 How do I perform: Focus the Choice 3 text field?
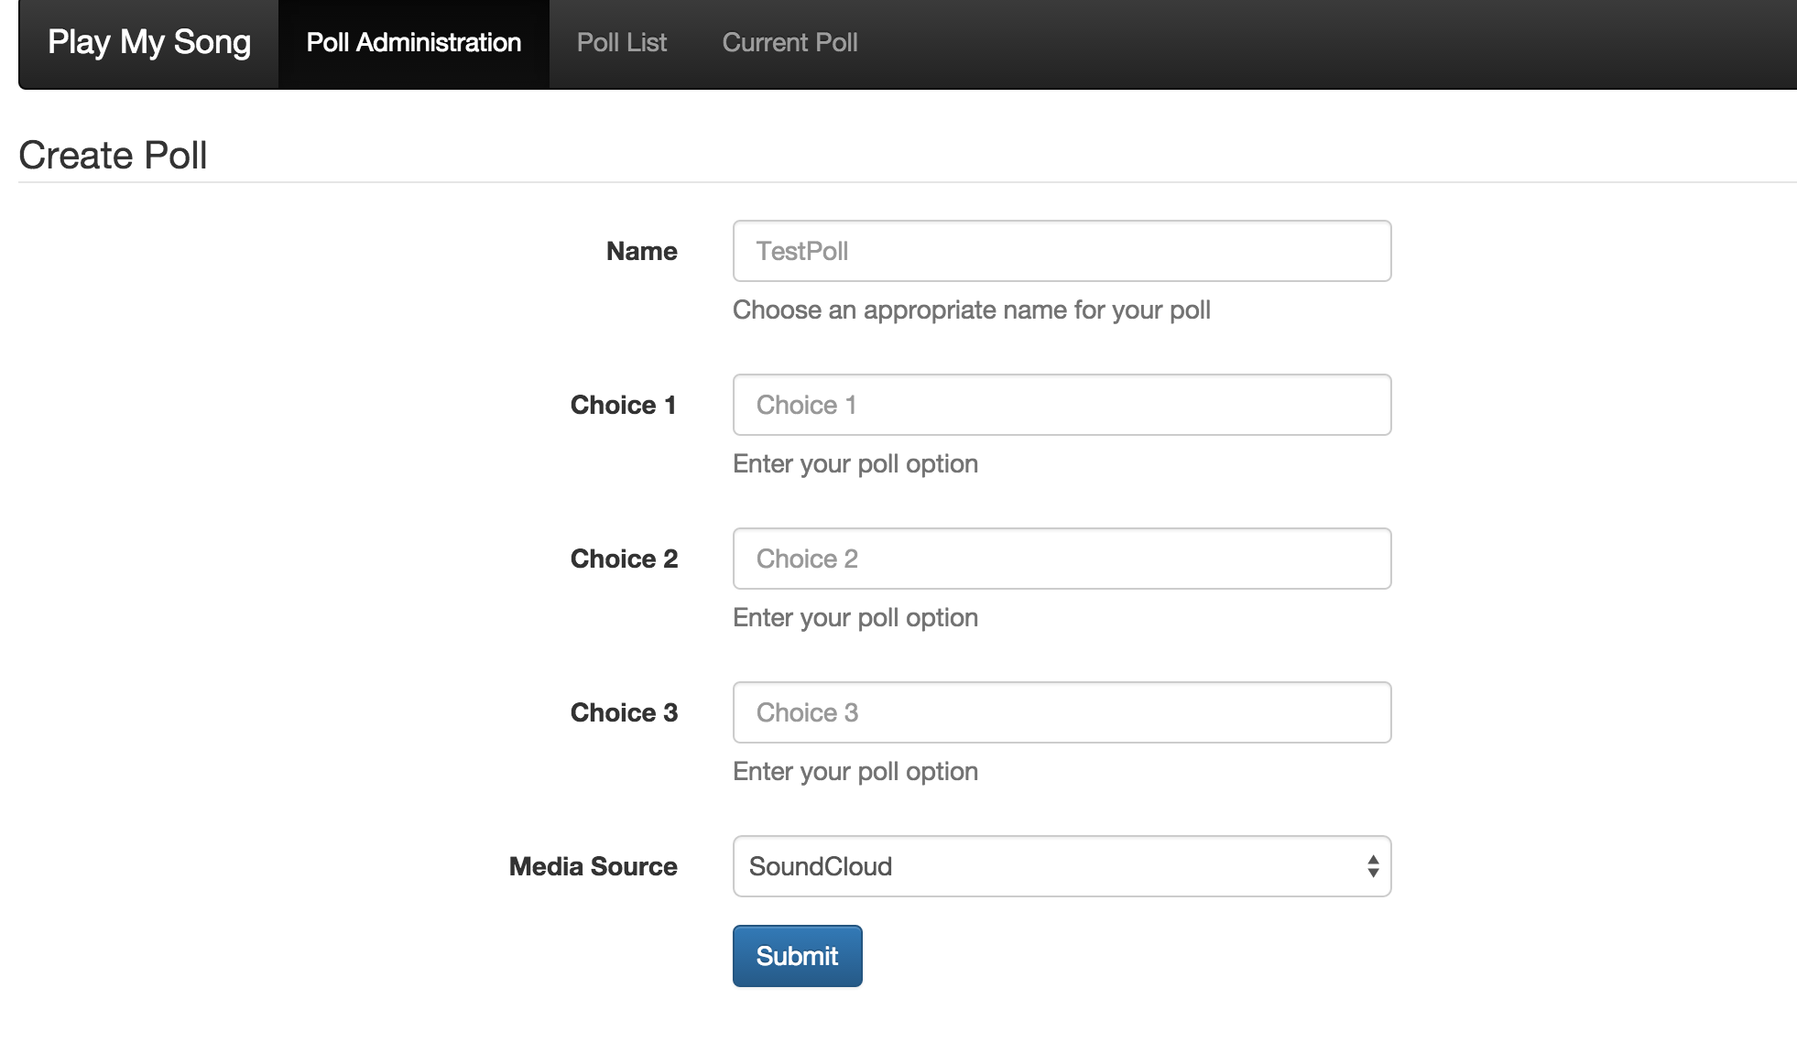1062,712
